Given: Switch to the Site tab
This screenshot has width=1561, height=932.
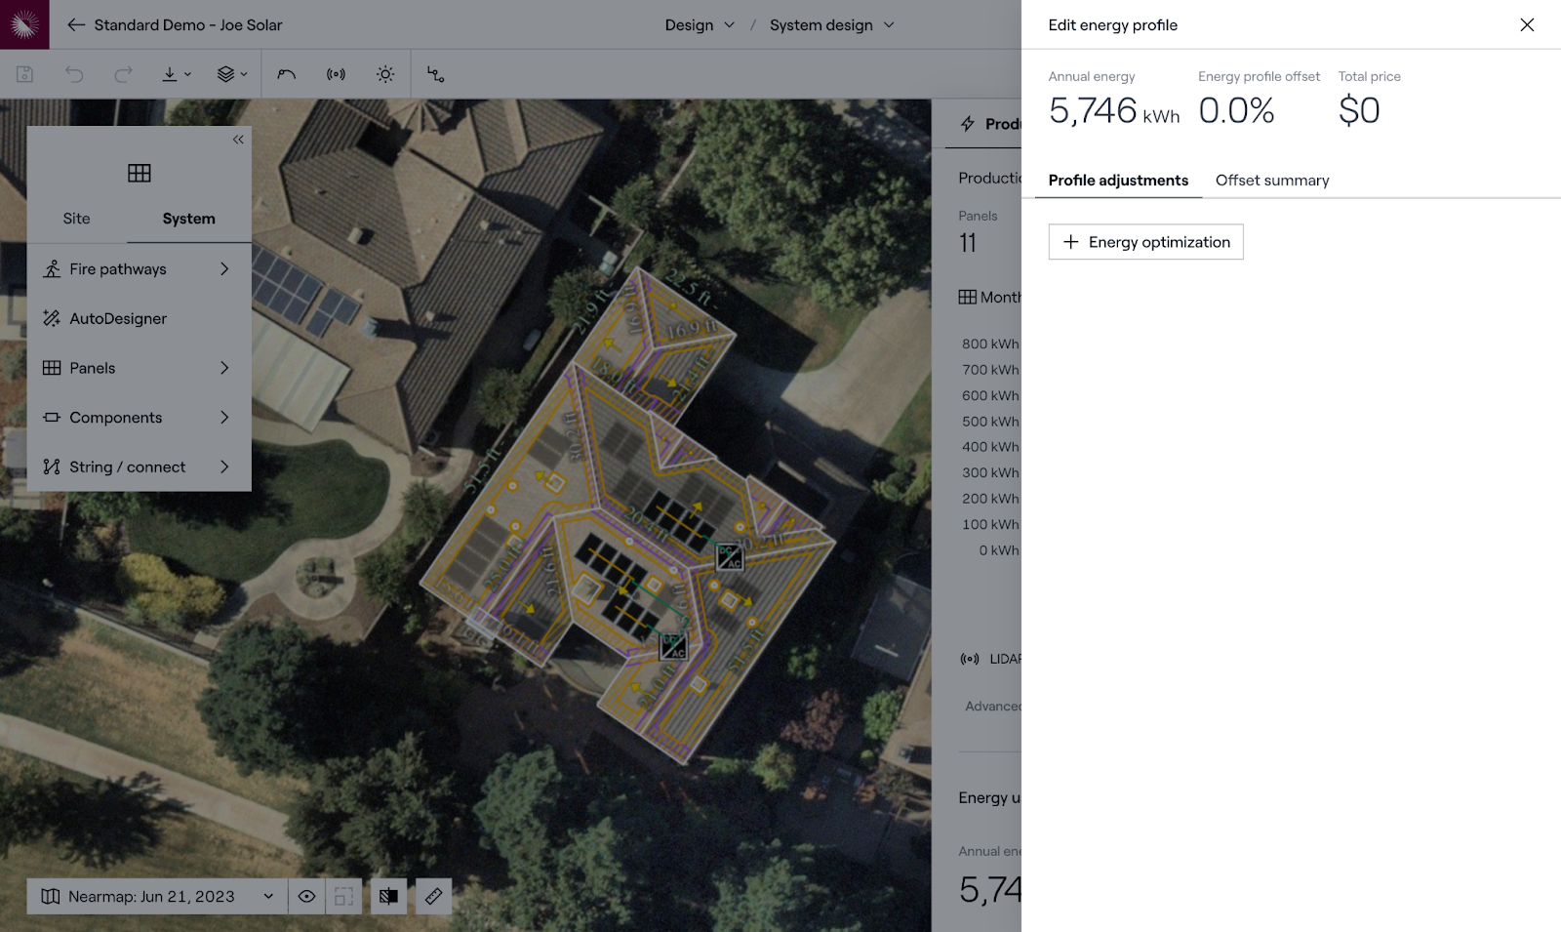Looking at the screenshot, I should tap(76, 219).
